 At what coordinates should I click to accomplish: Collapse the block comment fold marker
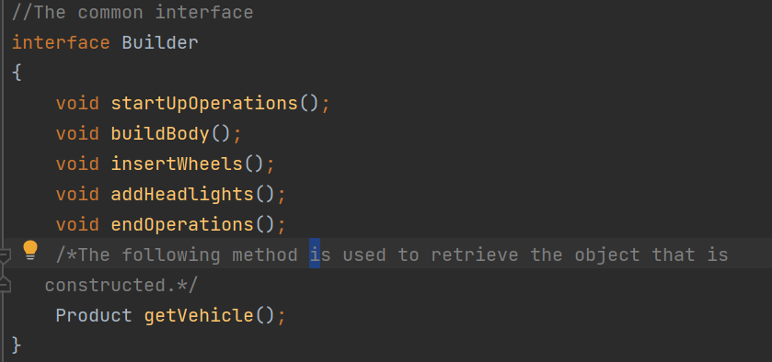pos(5,255)
